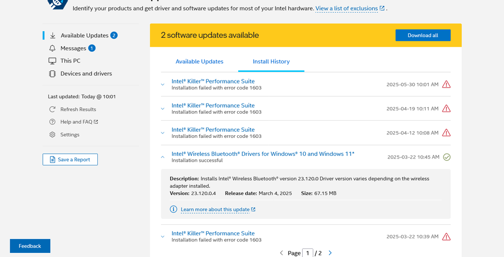
Task: Select the Install History tab
Action: 271,61
